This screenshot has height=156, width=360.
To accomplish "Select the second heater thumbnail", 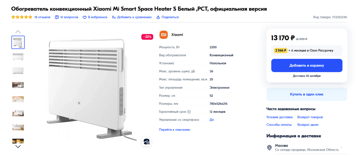I will click(18, 56).
